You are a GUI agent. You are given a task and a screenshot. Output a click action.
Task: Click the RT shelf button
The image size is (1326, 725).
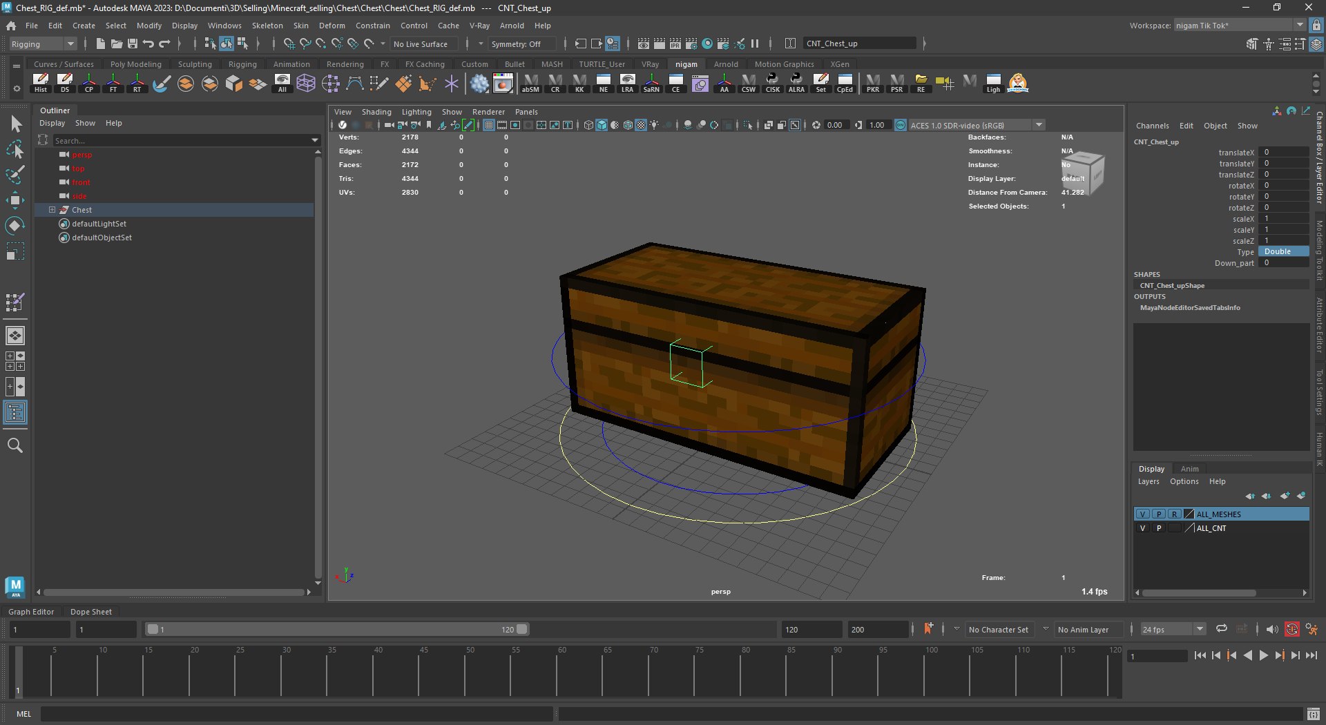(x=137, y=84)
